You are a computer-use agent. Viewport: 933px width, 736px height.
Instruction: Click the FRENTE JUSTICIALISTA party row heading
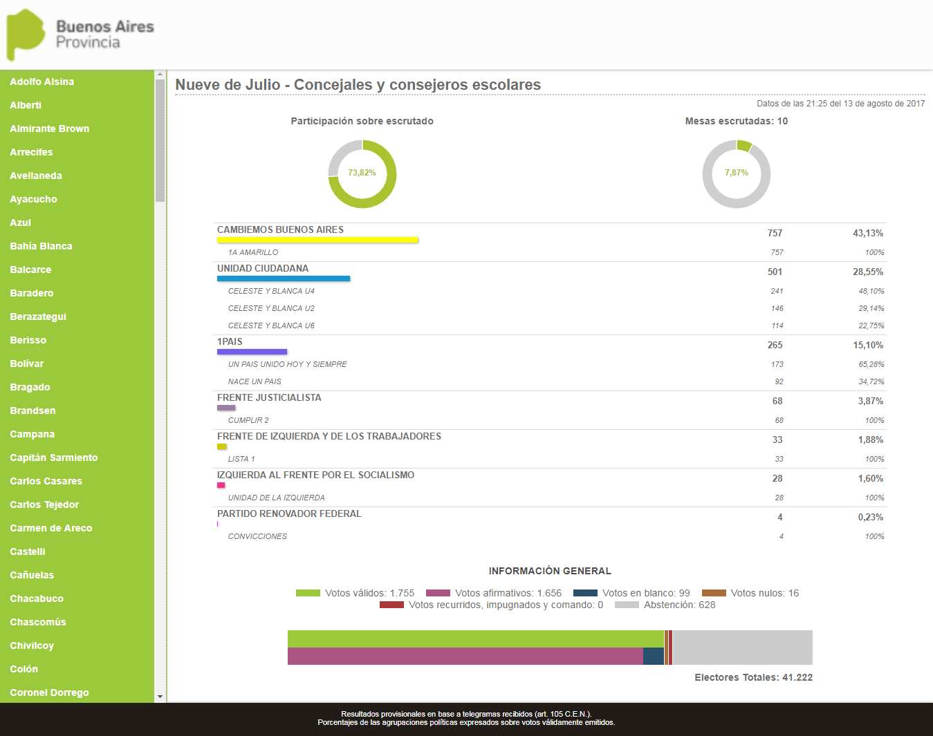click(269, 397)
